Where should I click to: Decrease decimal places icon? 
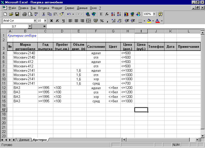pos(119,21)
